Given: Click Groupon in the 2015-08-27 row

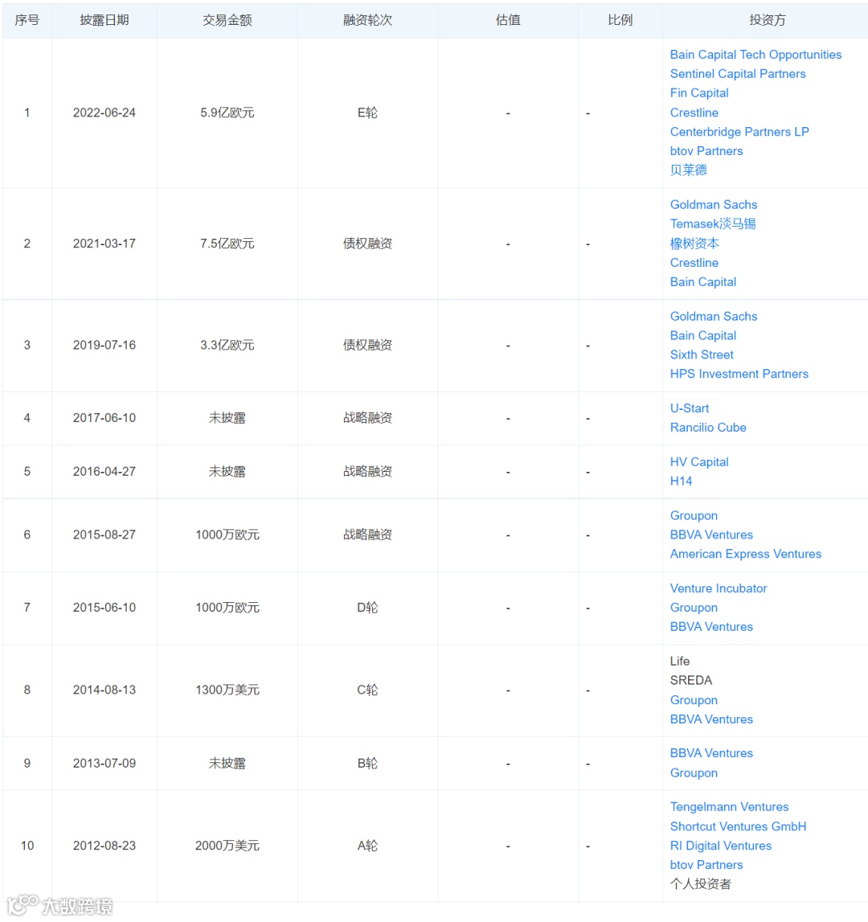Looking at the screenshot, I should tap(694, 516).
